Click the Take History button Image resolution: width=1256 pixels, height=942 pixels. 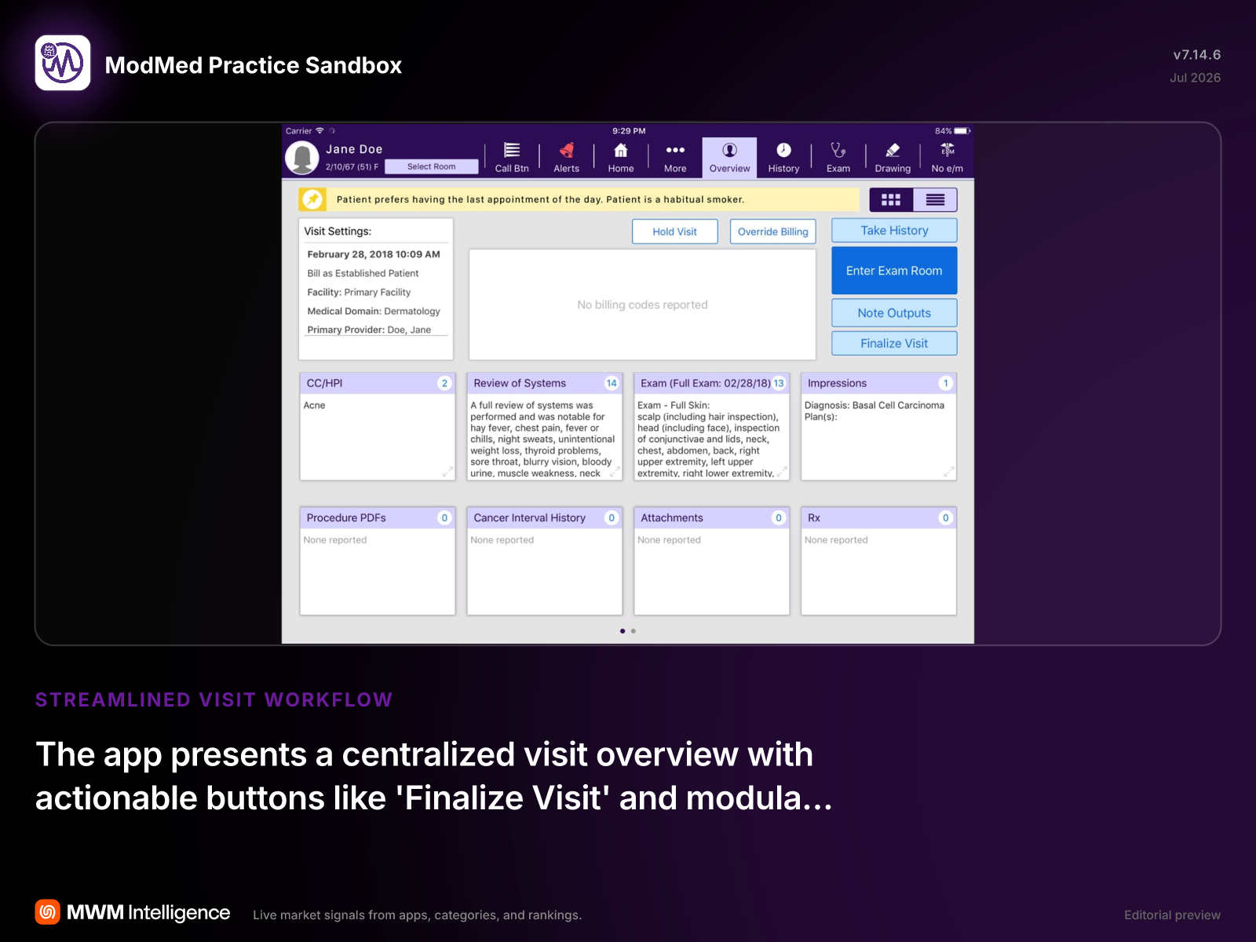click(x=894, y=230)
